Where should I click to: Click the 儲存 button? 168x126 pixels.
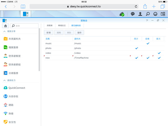pos(80,32)
